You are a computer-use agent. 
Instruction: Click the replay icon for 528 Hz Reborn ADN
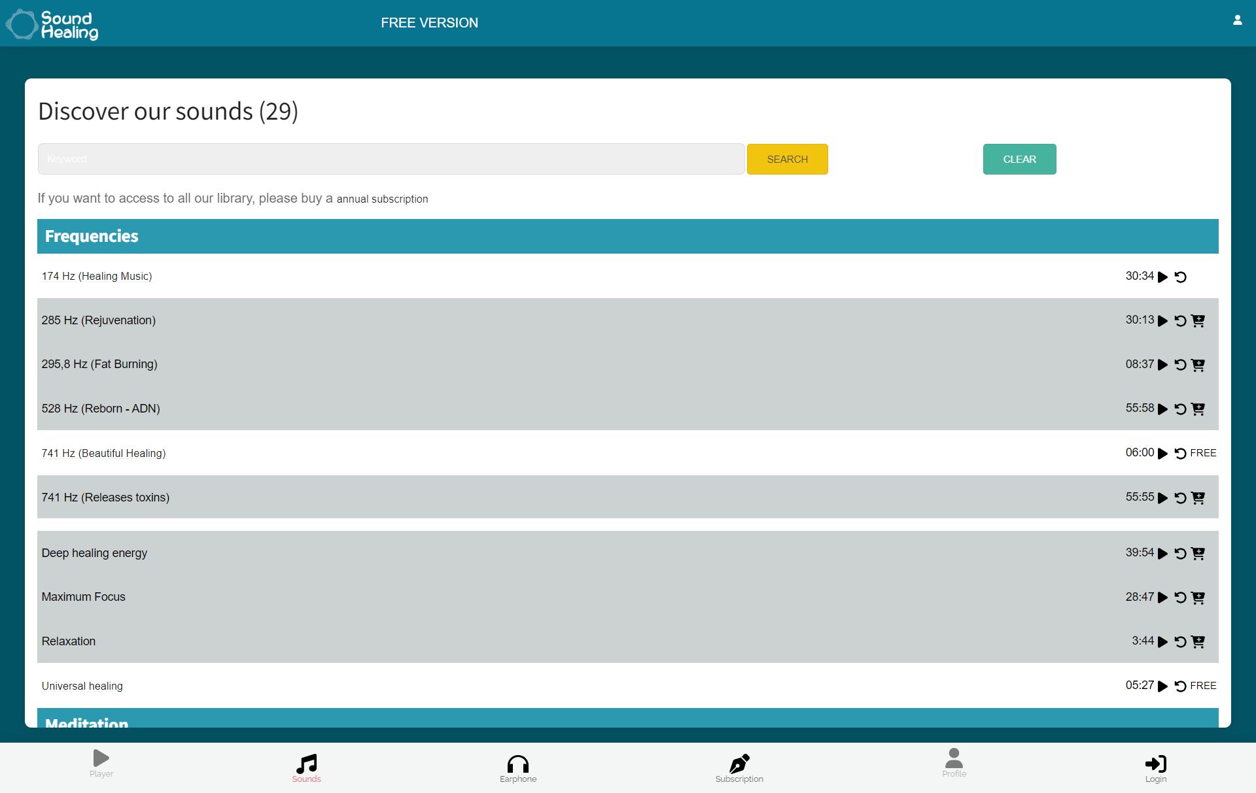[1181, 409]
